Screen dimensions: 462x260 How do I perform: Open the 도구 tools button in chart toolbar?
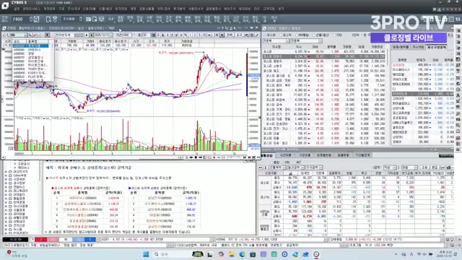pyautogui.click(x=239, y=35)
